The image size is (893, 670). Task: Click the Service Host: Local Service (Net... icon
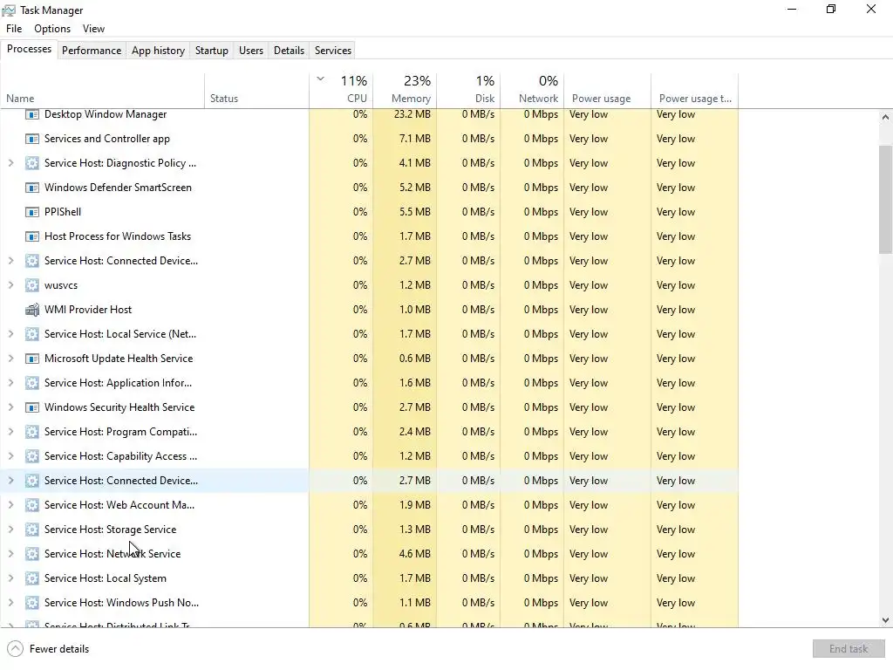click(32, 334)
